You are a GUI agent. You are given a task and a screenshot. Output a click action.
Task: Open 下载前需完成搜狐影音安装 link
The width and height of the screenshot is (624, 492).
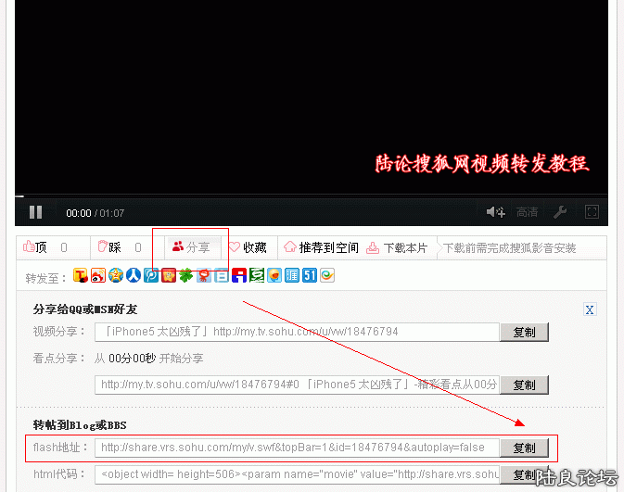point(509,248)
